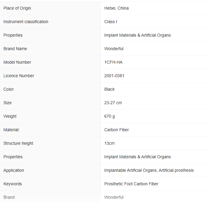Select the "670 g" weight value

tap(110, 116)
